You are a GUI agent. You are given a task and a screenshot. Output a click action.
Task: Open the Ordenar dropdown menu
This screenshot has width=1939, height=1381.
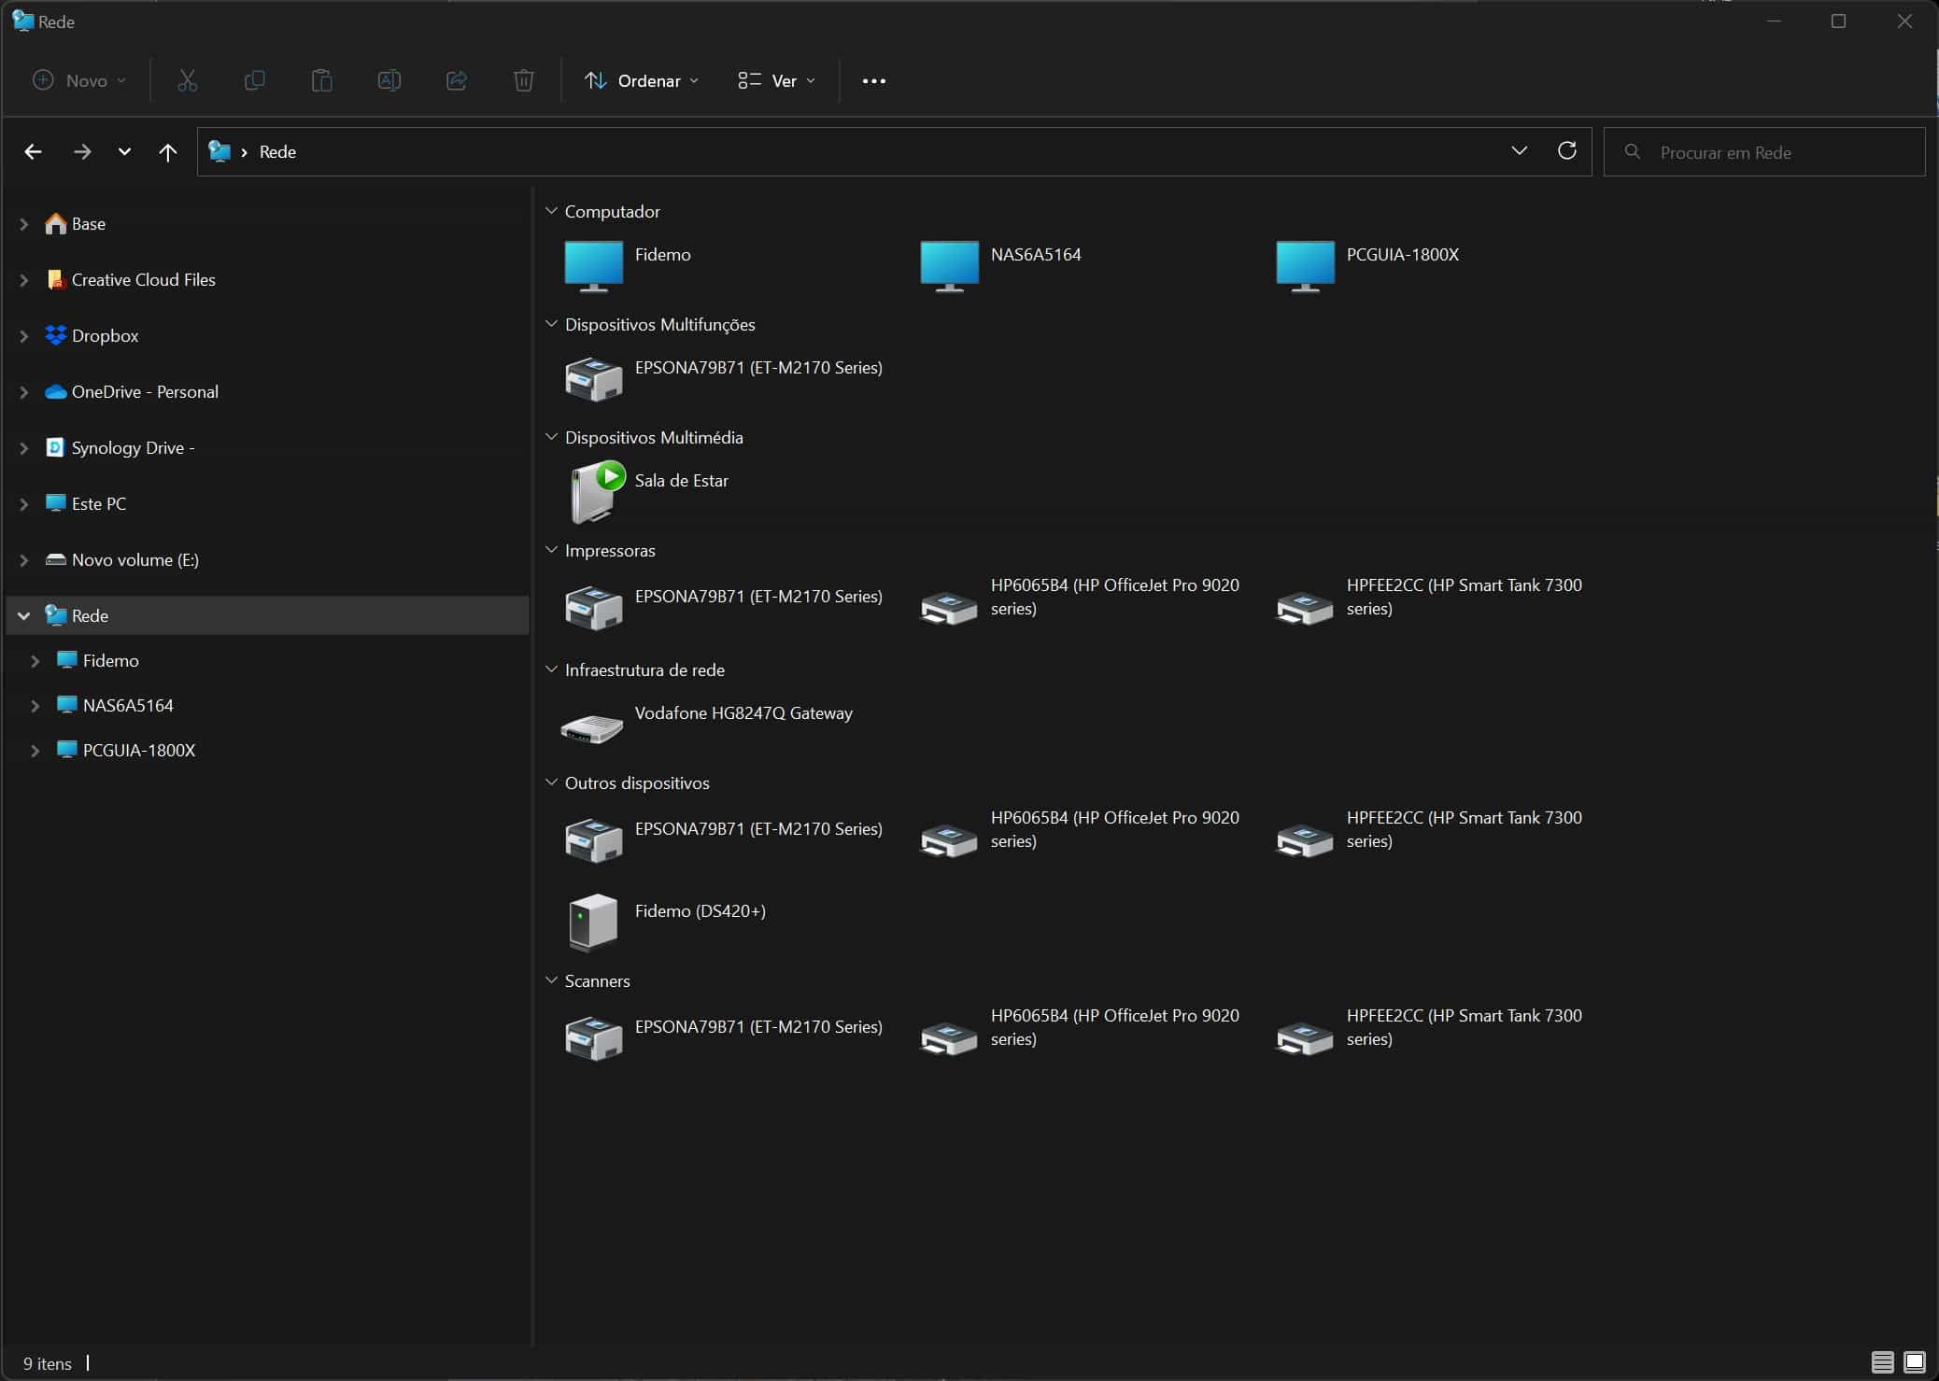(x=643, y=79)
